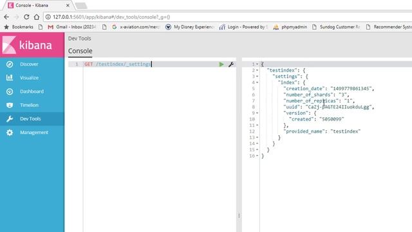The width and height of the screenshot is (412, 232).
Task: Open phpmyadmin bookmark
Action: pos(290,27)
